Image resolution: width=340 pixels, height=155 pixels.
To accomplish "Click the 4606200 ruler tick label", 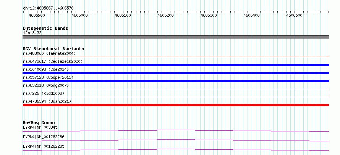I will tap(166, 16).
